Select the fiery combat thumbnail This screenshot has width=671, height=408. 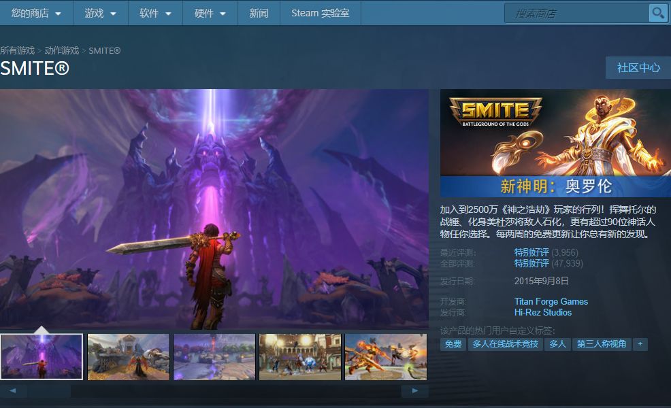click(386, 357)
